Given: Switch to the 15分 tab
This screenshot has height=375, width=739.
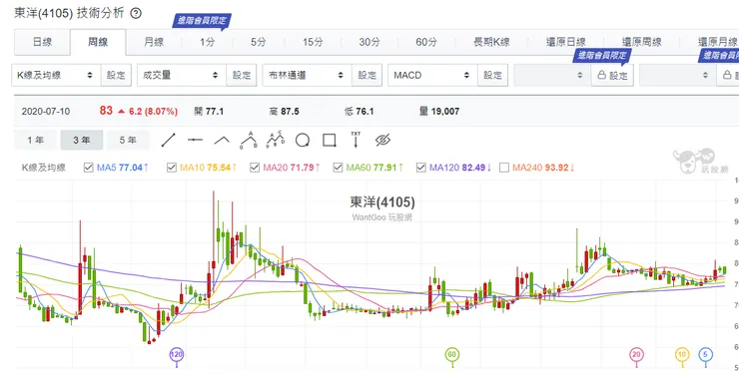Looking at the screenshot, I should [x=313, y=42].
